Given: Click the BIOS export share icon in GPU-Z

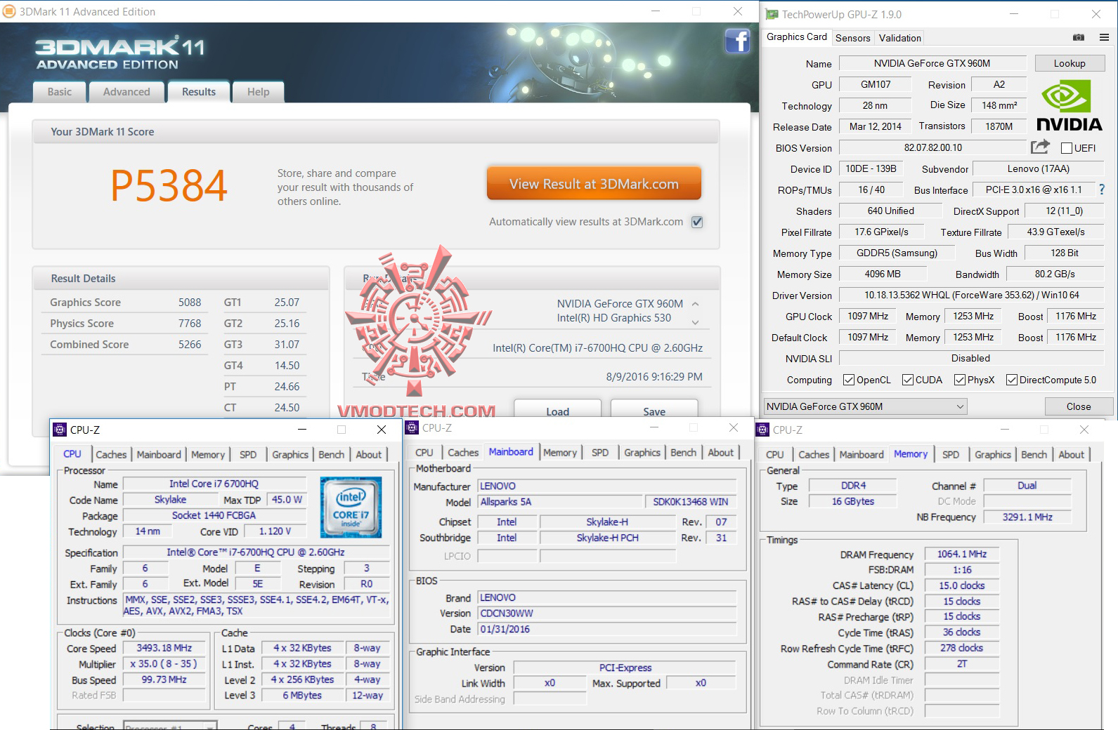Looking at the screenshot, I should [1040, 147].
